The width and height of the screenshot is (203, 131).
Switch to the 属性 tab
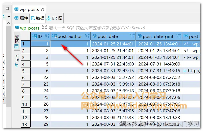coord(21,18)
